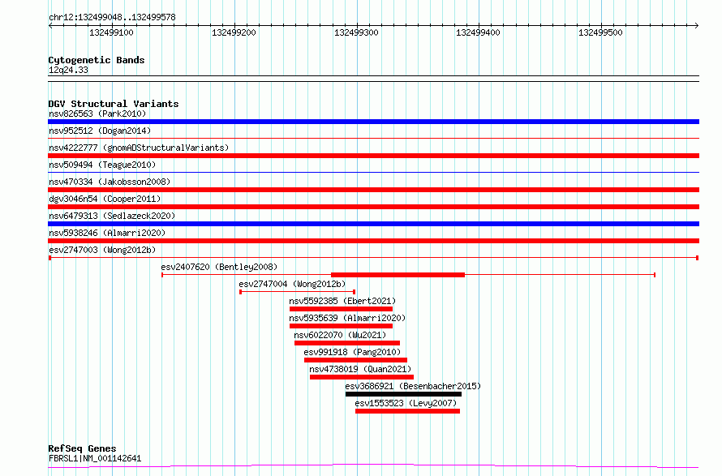The height and width of the screenshot is (476, 722).
Task: Click the nsv6479313 (Sedlazeck2020) blue bar
Action: (373, 224)
